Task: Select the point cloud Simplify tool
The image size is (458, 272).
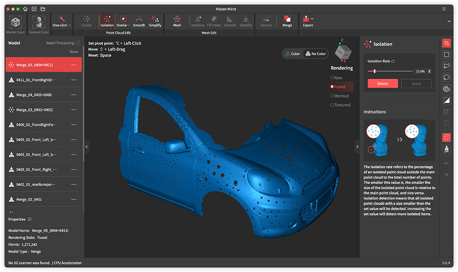Action: click(x=155, y=22)
